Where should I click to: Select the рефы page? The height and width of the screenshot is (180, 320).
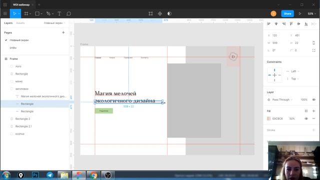13,47
